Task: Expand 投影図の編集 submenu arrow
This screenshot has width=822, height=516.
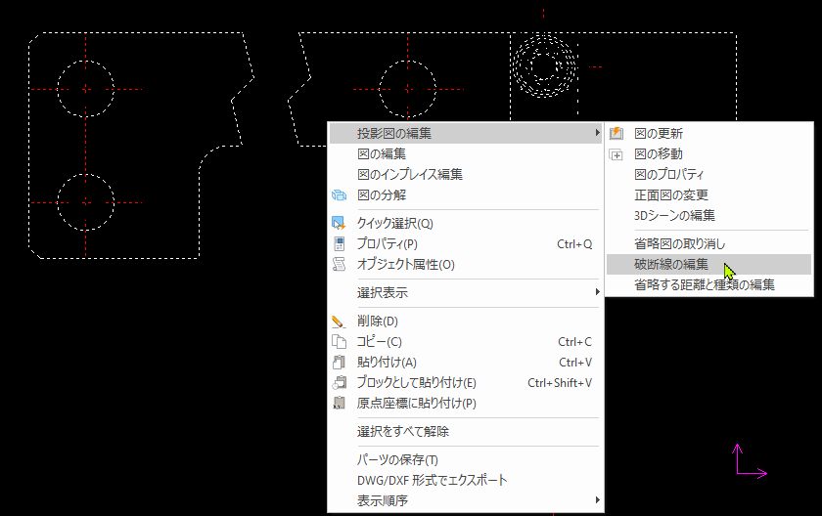Action: [x=597, y=133]
